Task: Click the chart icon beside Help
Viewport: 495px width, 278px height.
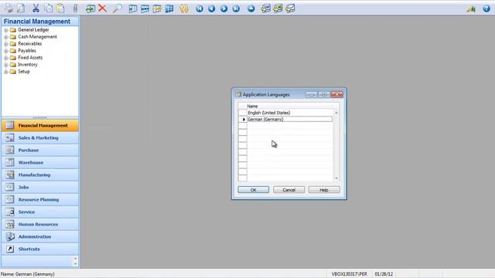Action: 471,8
